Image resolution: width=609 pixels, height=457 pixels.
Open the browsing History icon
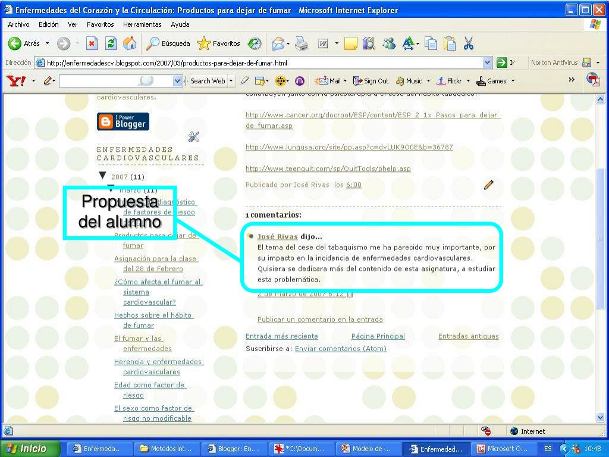coord(255,43)
